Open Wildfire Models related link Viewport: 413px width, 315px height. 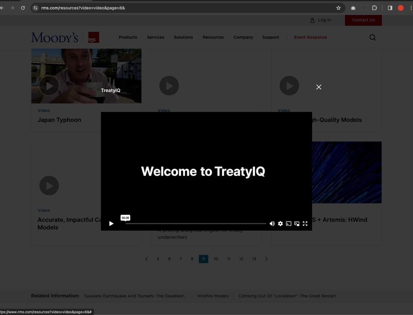click(213, 296)
